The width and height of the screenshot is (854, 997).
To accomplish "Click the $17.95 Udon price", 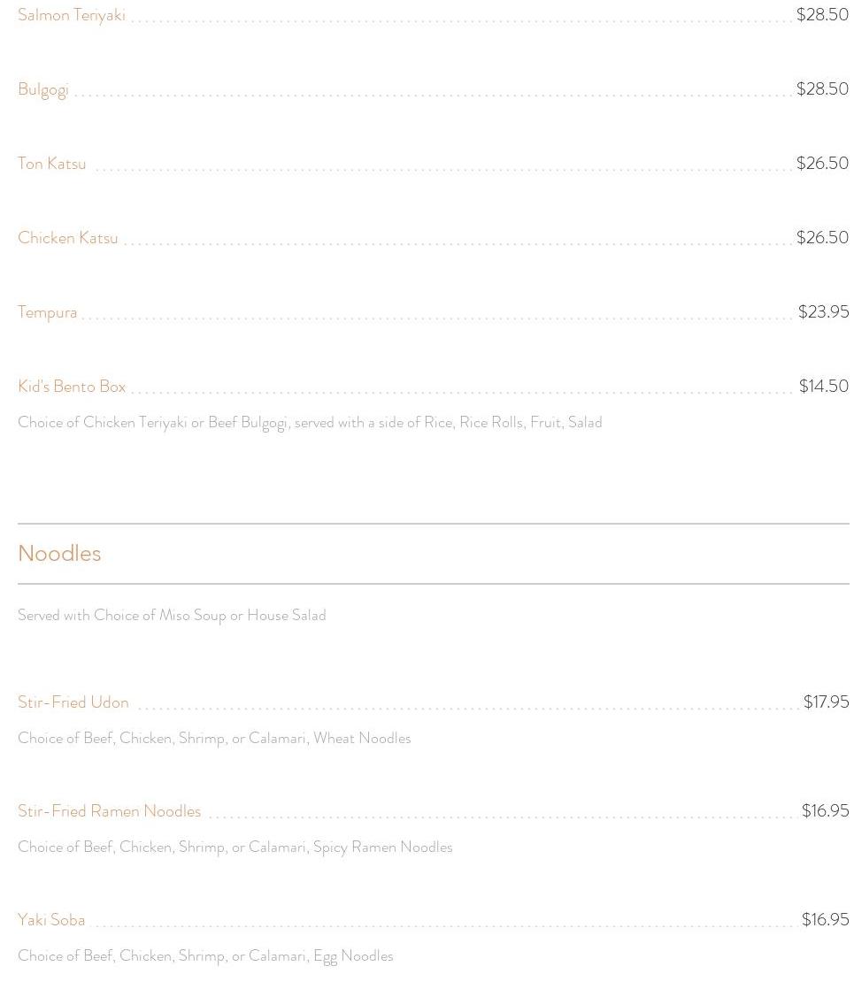I will pos(826,702).
